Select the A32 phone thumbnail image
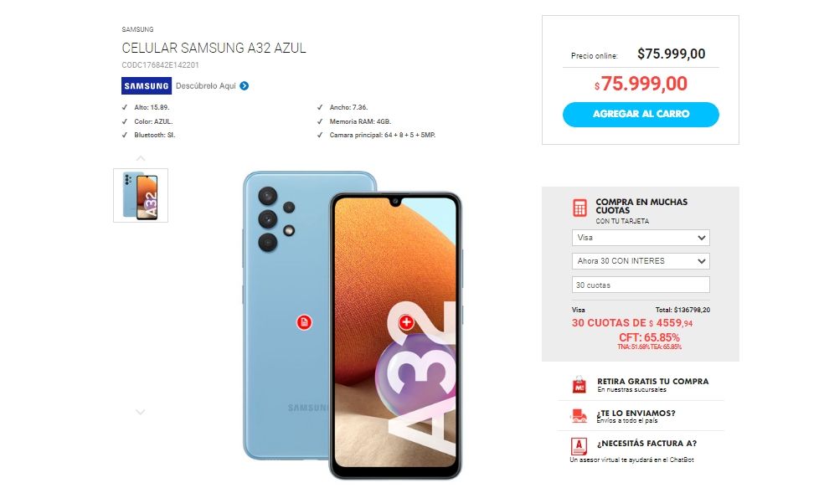Screen dimensions: 824x488 (x=141, y=195)
